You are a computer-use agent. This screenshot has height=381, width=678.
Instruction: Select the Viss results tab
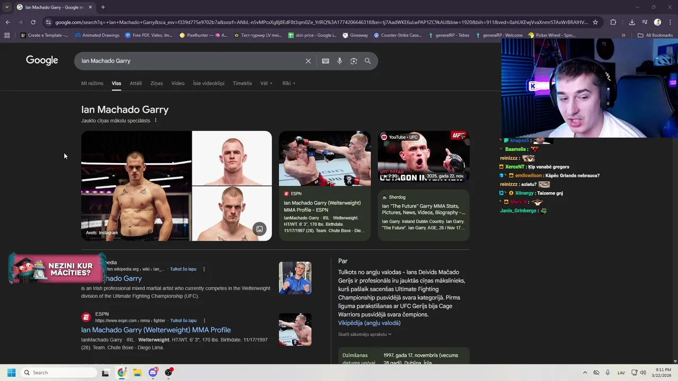[117, 84]
